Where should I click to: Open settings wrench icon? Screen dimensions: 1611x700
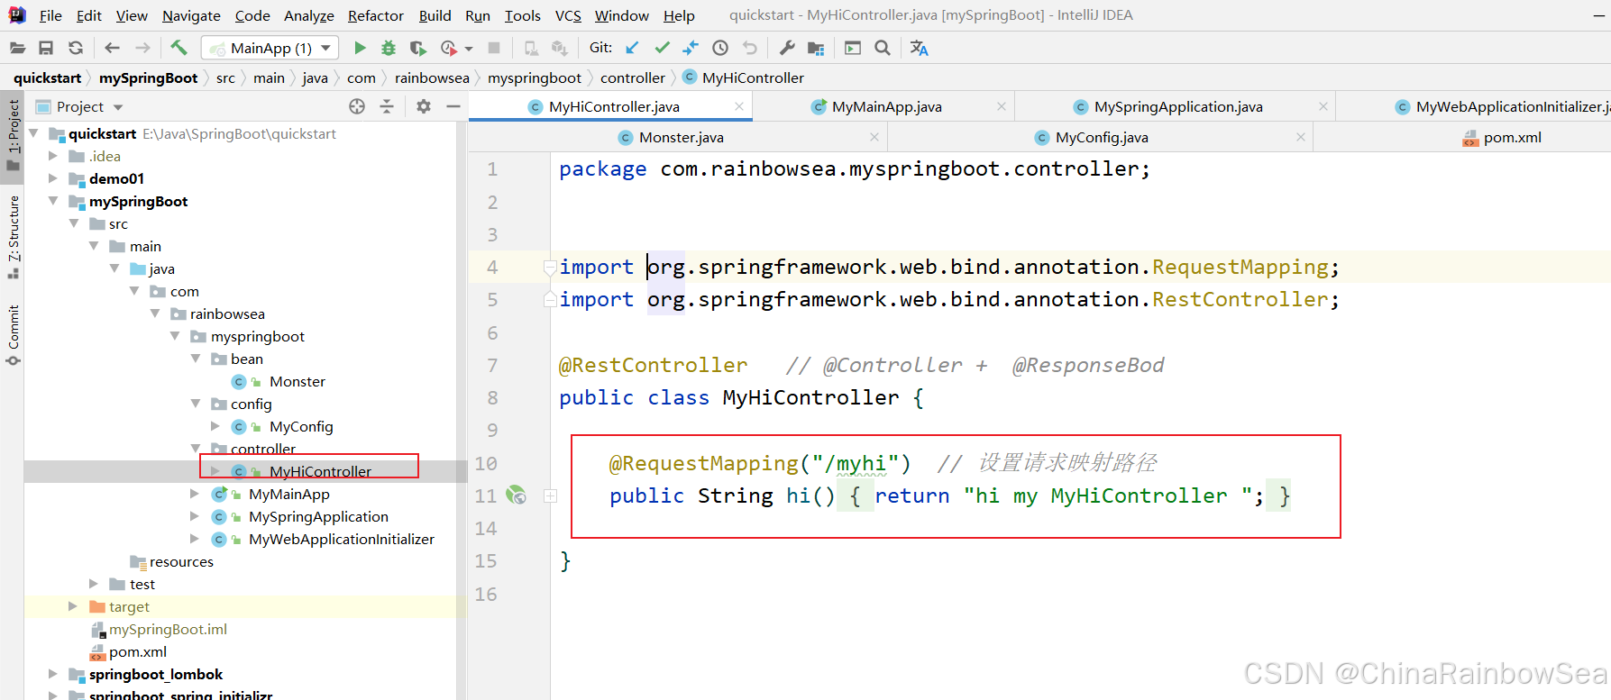[787, 48]
